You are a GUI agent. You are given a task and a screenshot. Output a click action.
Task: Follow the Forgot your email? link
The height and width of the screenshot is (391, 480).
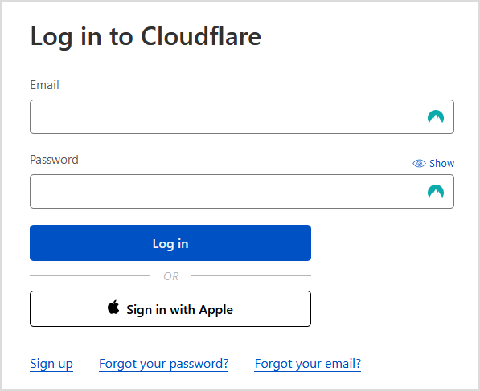(308, 364)
